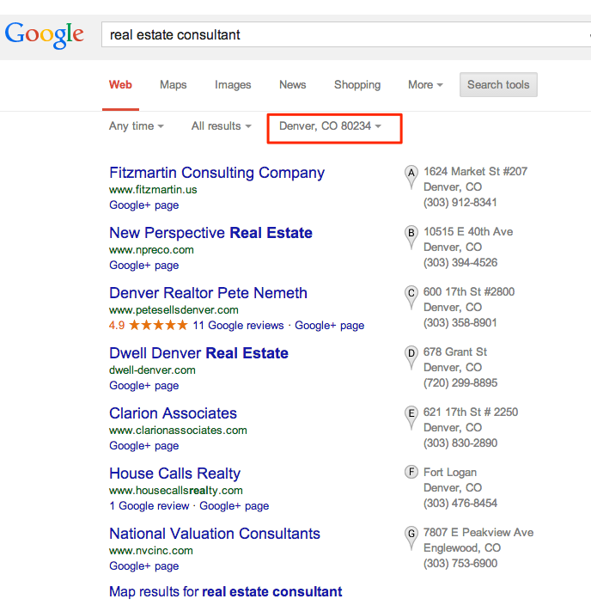Open New Perspective's Google+ page link
Image resolution: width=591 pixels, height=605 pixels.
point(144,265)
